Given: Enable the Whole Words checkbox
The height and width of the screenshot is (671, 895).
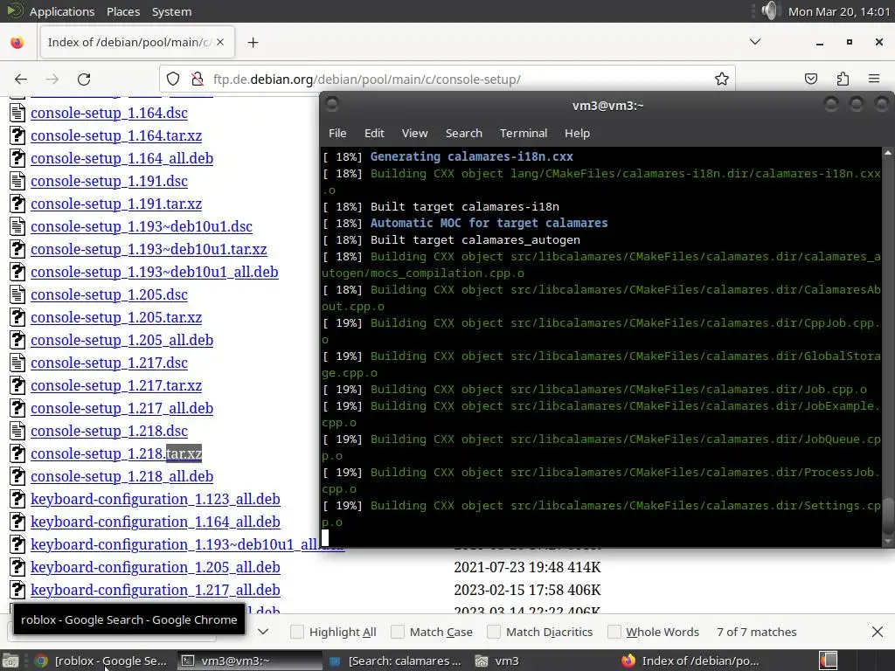Looking at the screenshot, I should pyautogui.click(x=614, y=632).
